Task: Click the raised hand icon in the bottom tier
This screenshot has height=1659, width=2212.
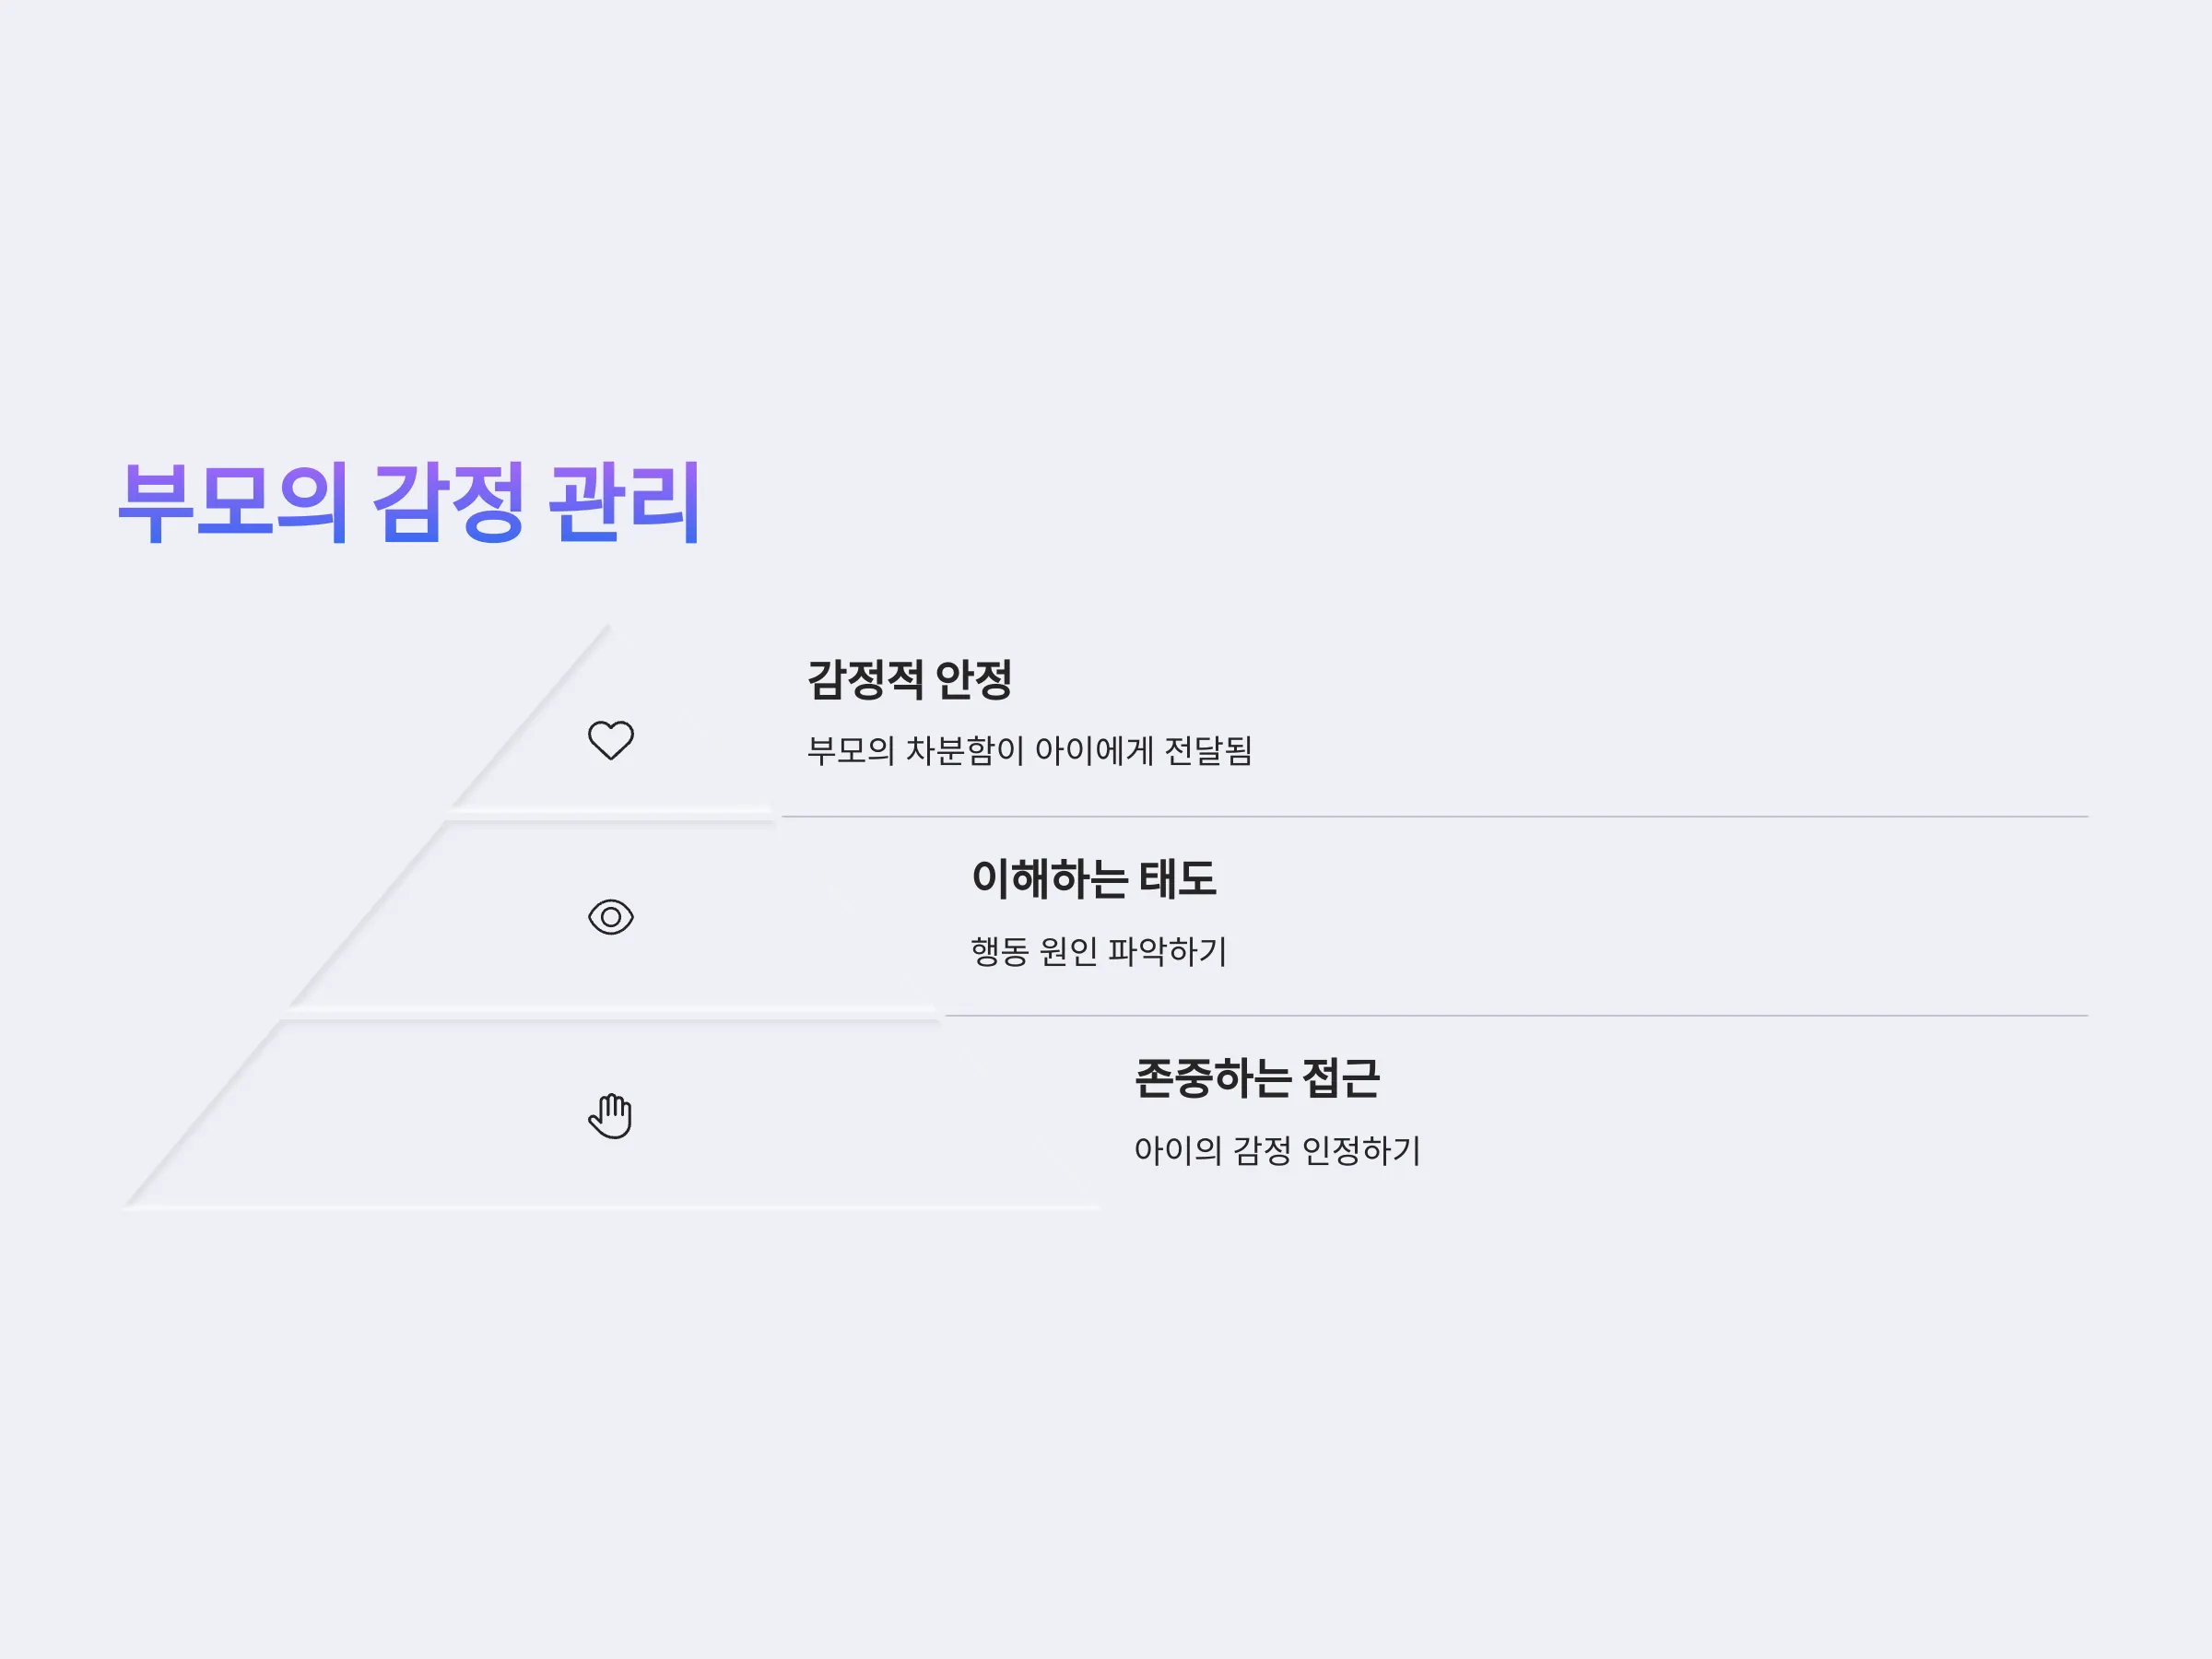Action: (610, 1116)
